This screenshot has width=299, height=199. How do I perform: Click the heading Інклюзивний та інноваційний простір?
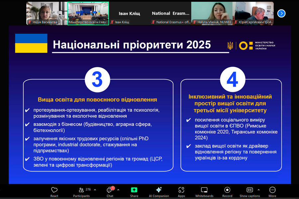[230, 103]
